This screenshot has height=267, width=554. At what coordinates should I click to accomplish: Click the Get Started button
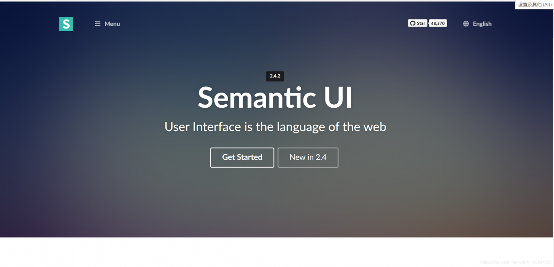tap(242, 158)
